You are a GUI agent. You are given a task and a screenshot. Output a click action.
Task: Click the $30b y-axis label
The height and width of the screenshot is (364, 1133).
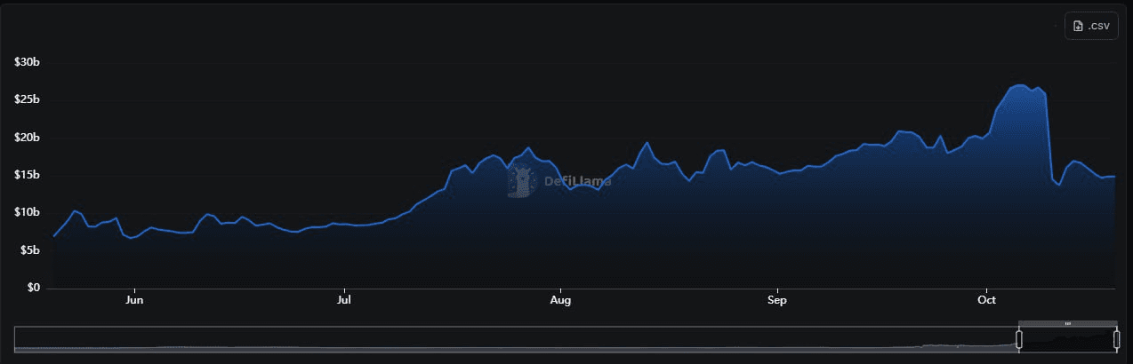point(28,62)
